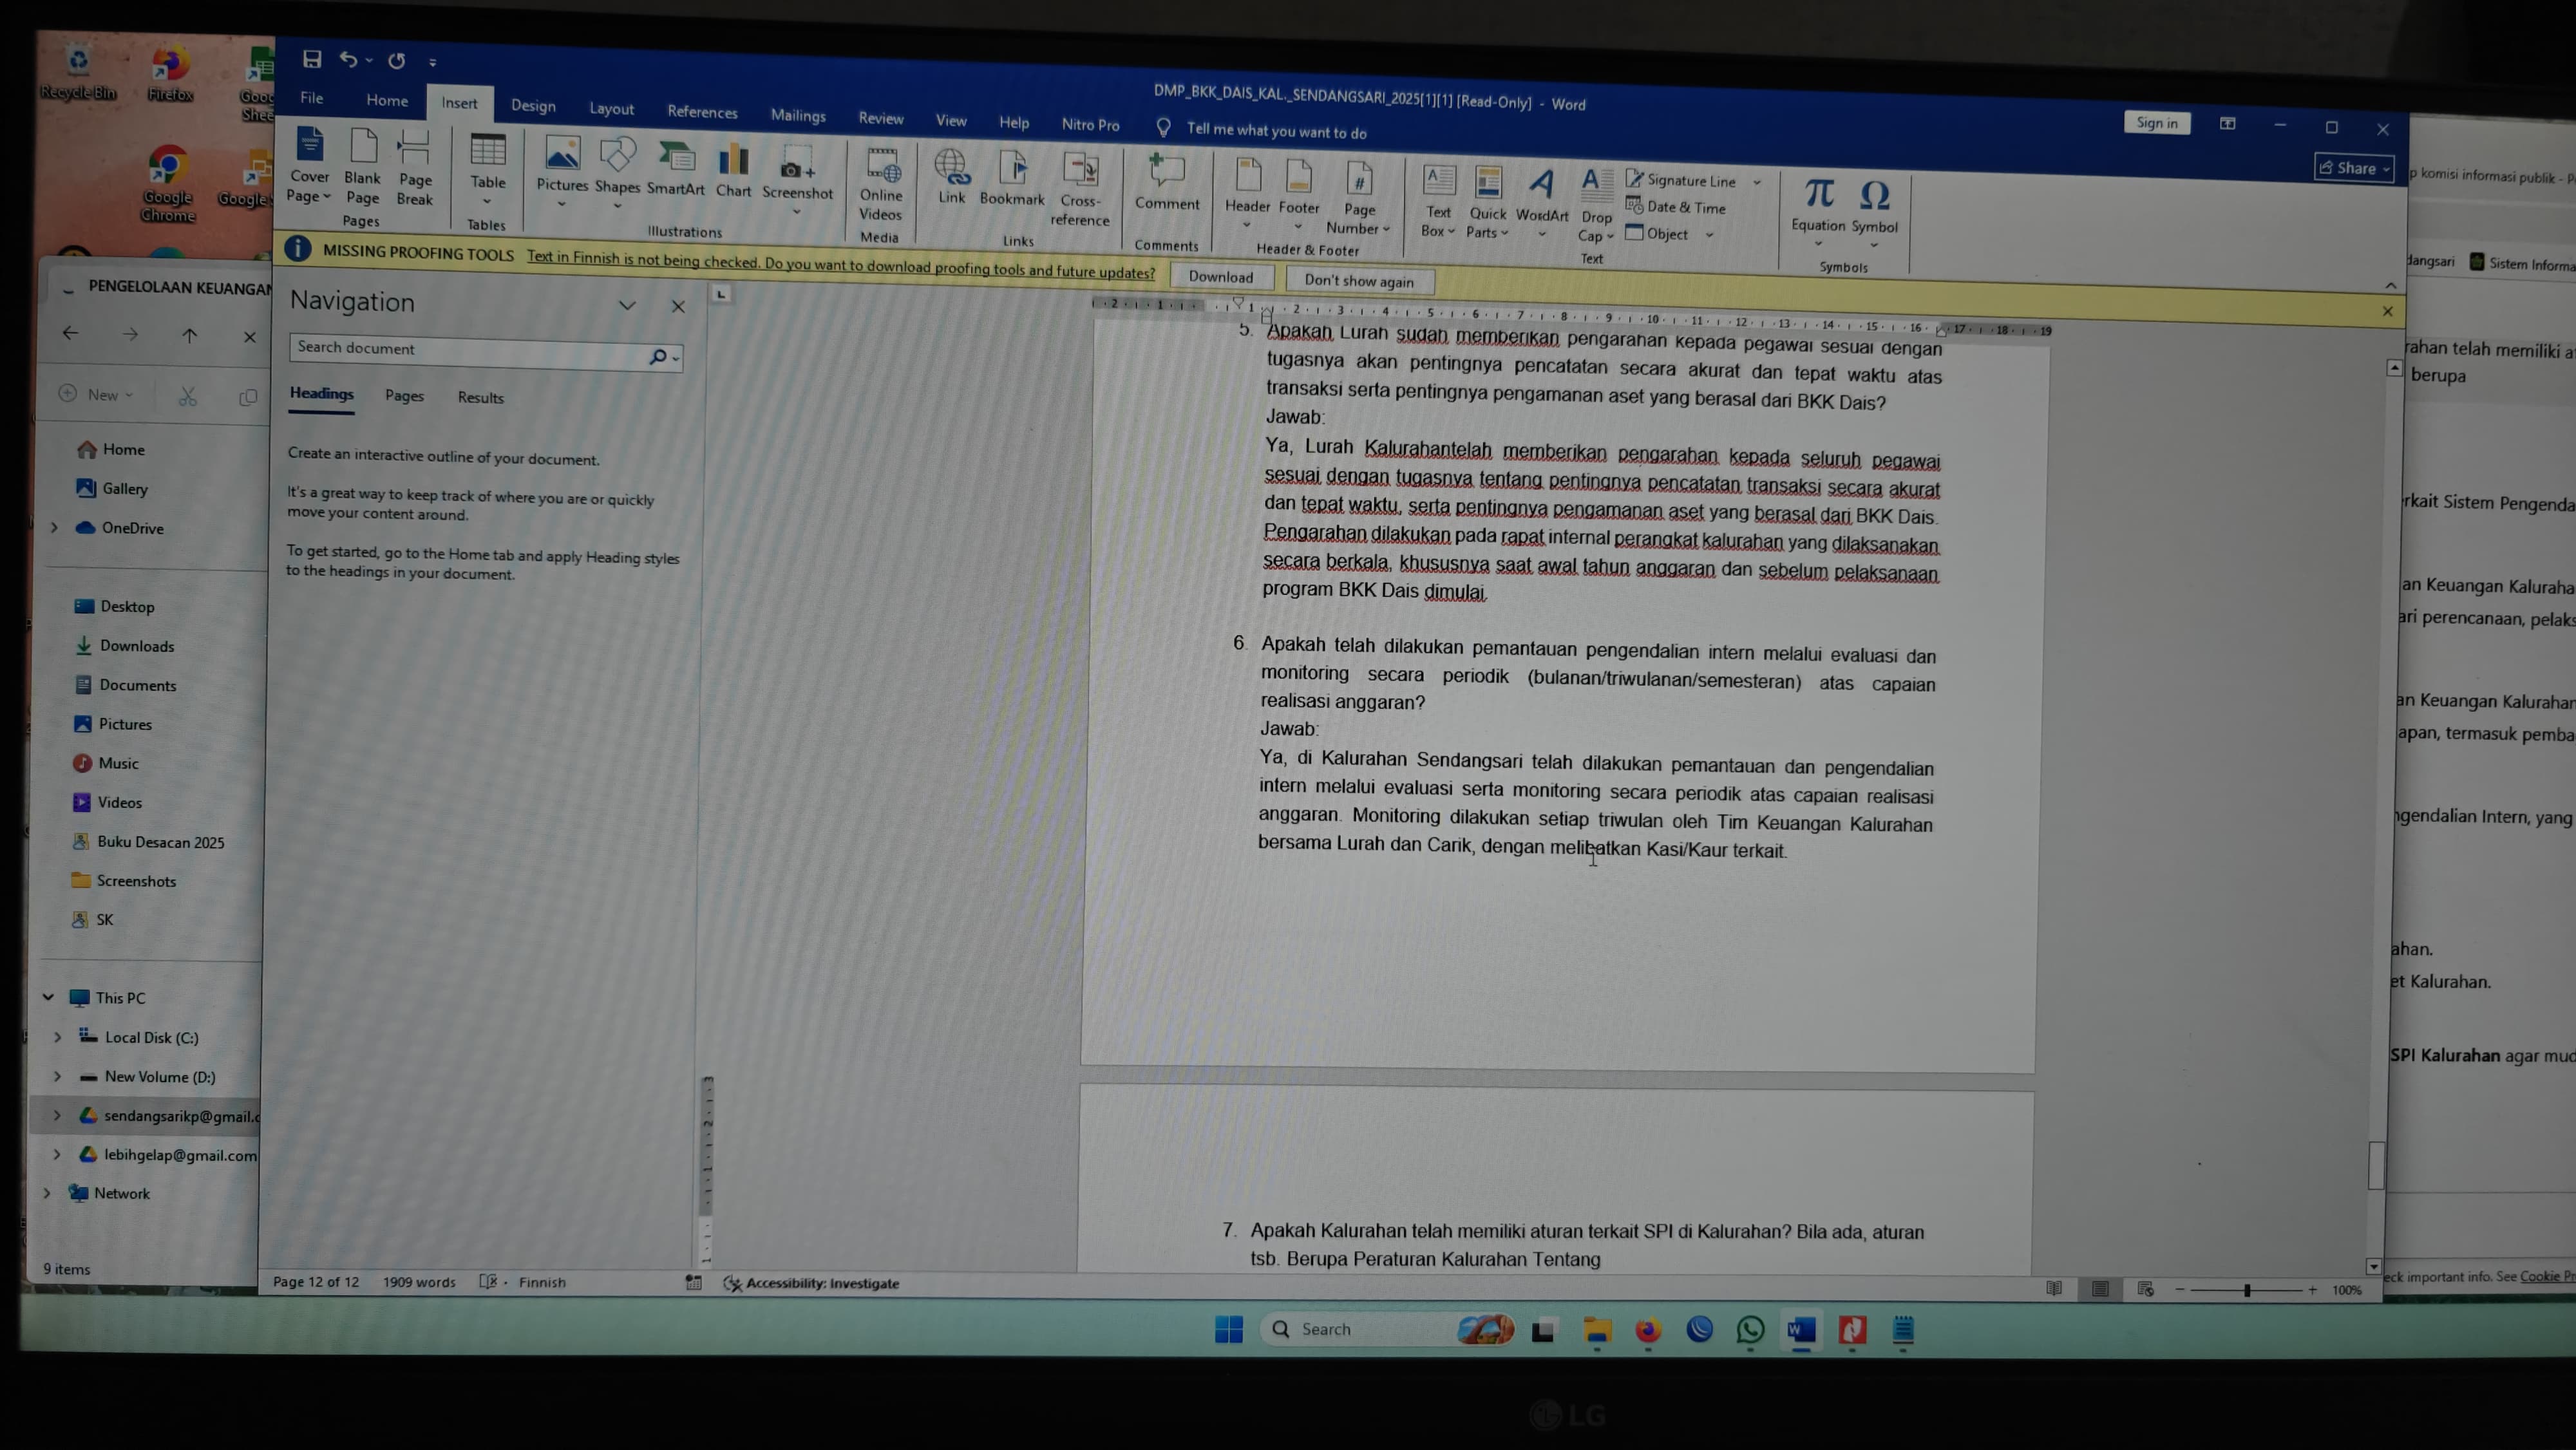Open the Navigation pane options chevron

(627, 305)
